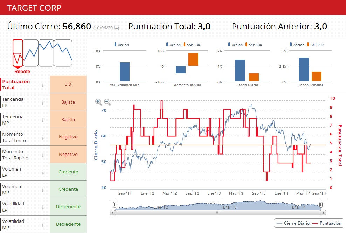Click the Volumen LP row label
Image resolution: width=346 pixels, height=233 pixels.
click(12, 172)
